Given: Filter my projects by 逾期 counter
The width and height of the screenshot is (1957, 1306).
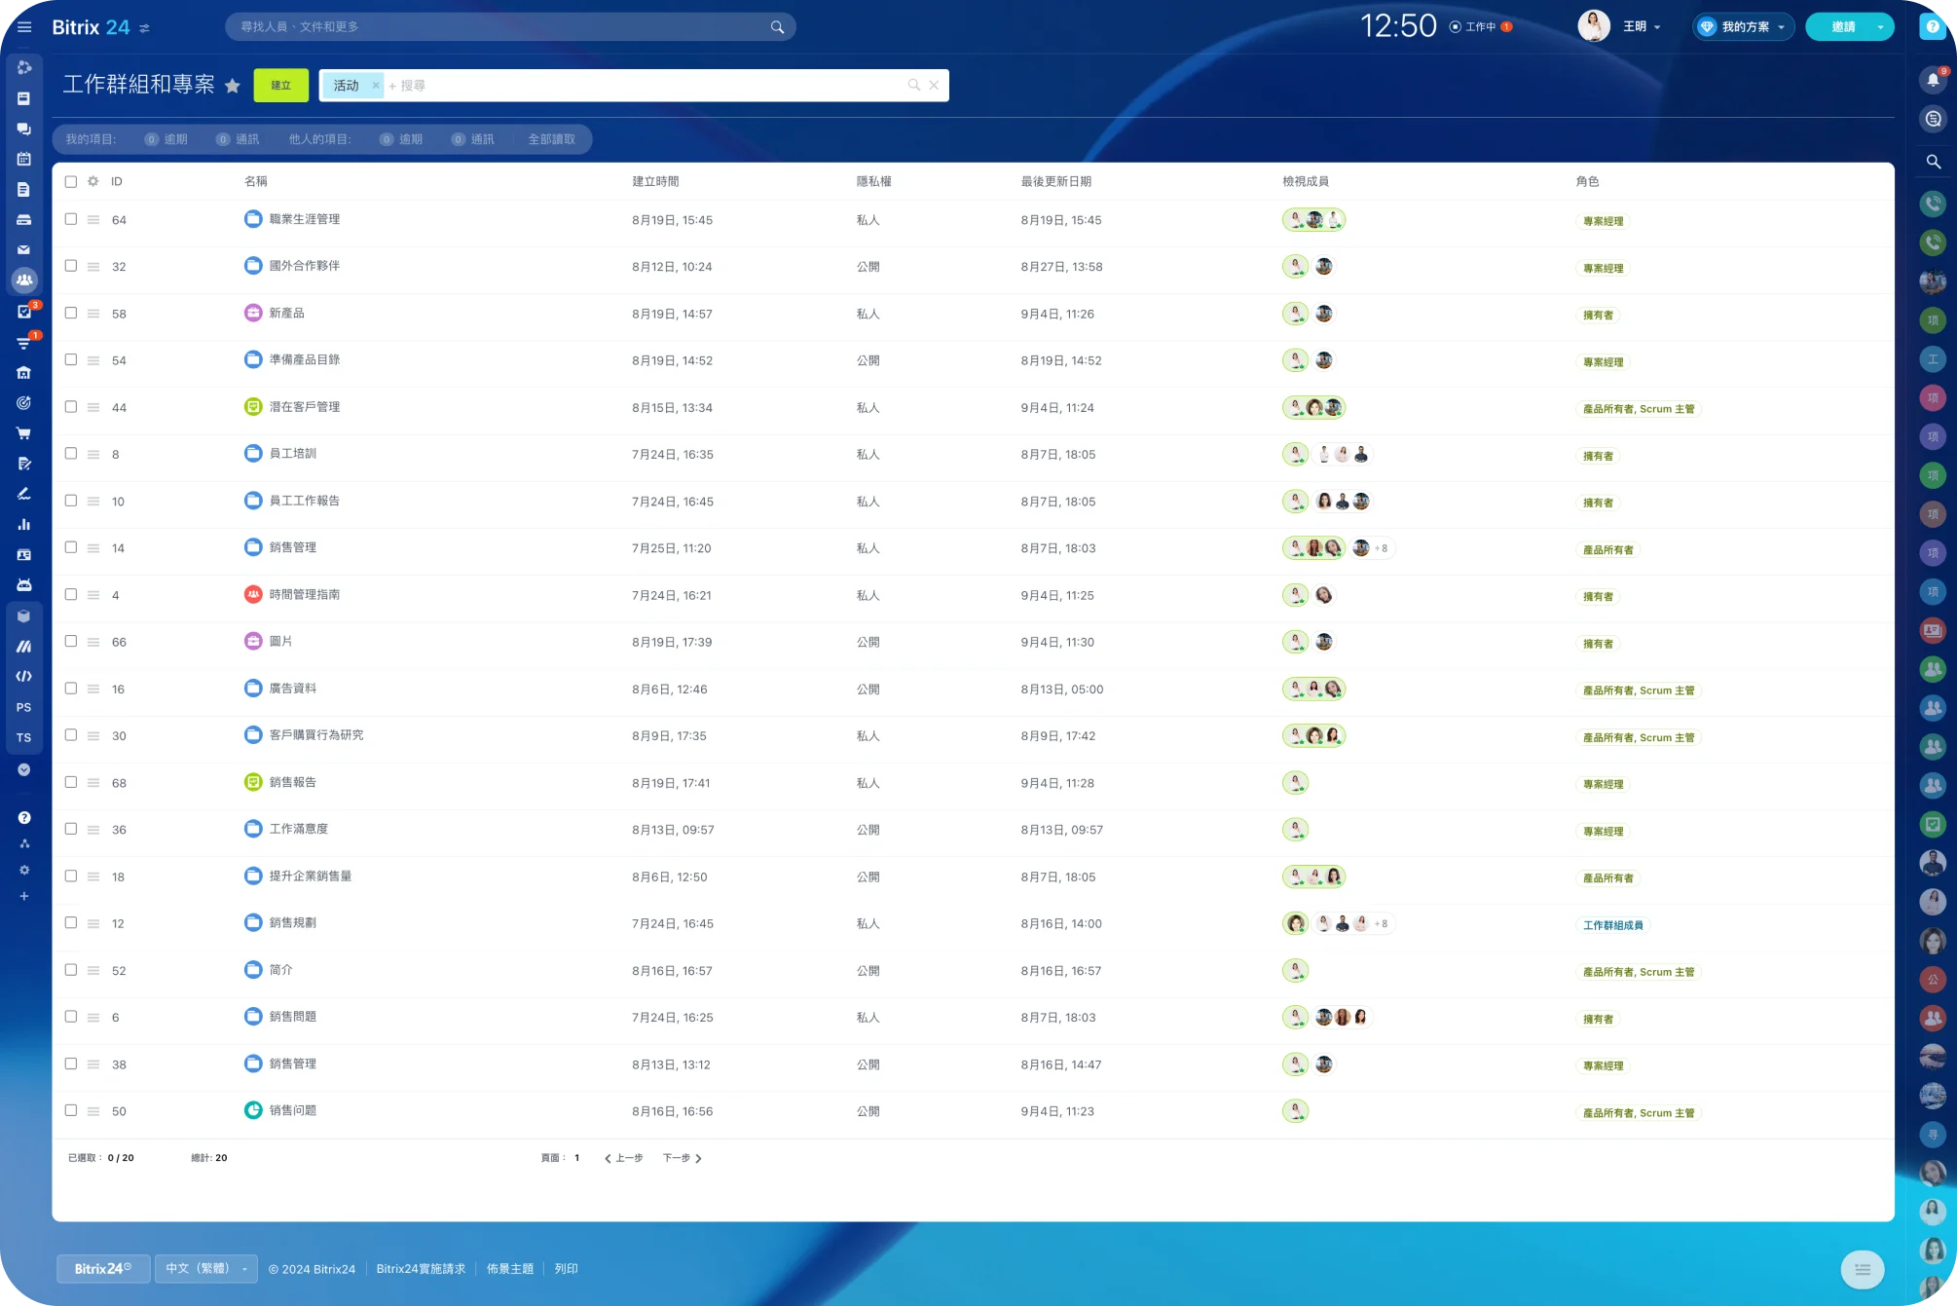Looking at the screenshot, I should pos(166,139).
